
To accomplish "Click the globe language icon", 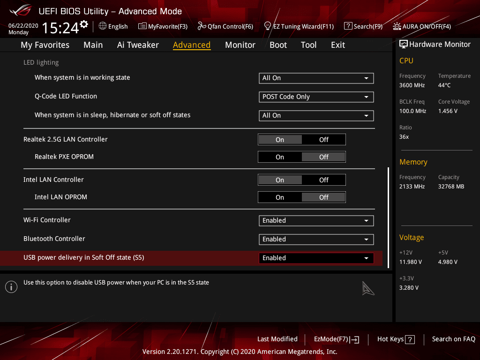I will [103, 26].
